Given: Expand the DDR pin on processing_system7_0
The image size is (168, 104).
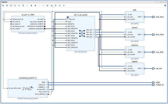Looking at the screenshot, I should 47,82.
